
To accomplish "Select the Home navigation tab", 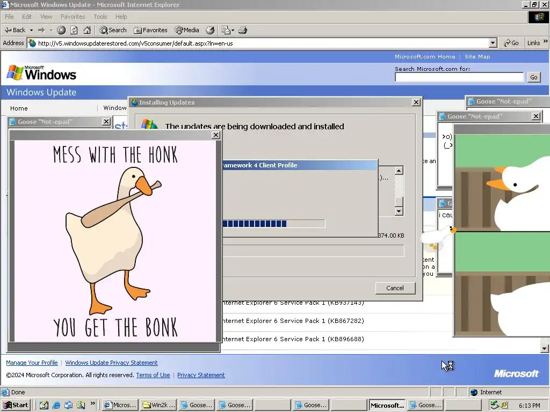I will point(19,108).
